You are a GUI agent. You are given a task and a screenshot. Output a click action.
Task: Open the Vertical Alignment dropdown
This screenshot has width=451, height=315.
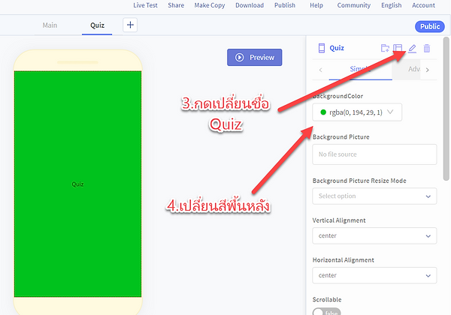[x=374, y=235]
